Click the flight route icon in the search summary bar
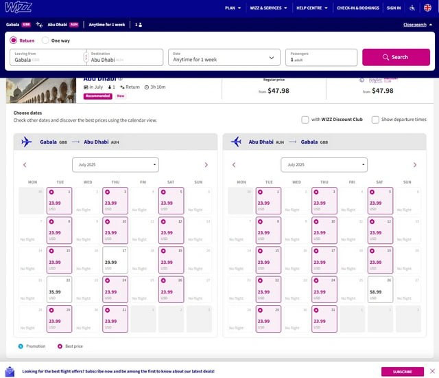Image resolution: width=439 pixels, height=378 pixels. click(39, 25)
